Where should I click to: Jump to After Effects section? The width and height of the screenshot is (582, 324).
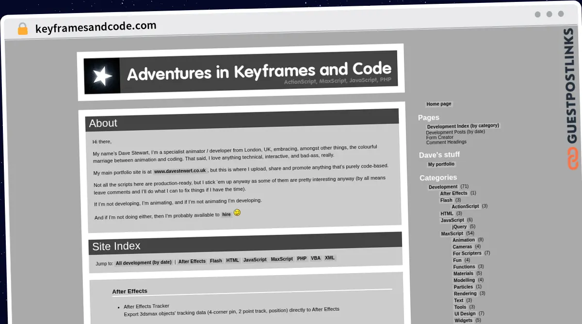click(x=192, y=262)
